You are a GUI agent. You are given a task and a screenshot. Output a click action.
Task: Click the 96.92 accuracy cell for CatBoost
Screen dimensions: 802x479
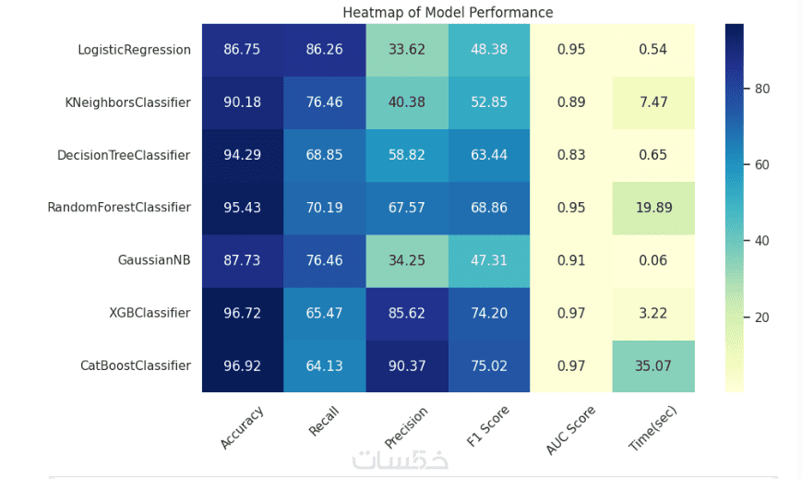click(243, 366)
